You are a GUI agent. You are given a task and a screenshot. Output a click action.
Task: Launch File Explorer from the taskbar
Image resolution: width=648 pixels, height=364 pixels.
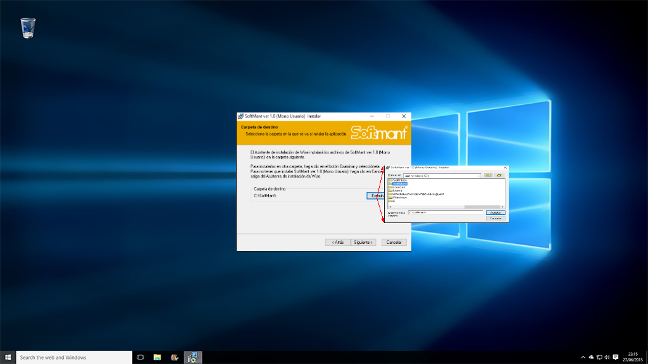point(157,357)
